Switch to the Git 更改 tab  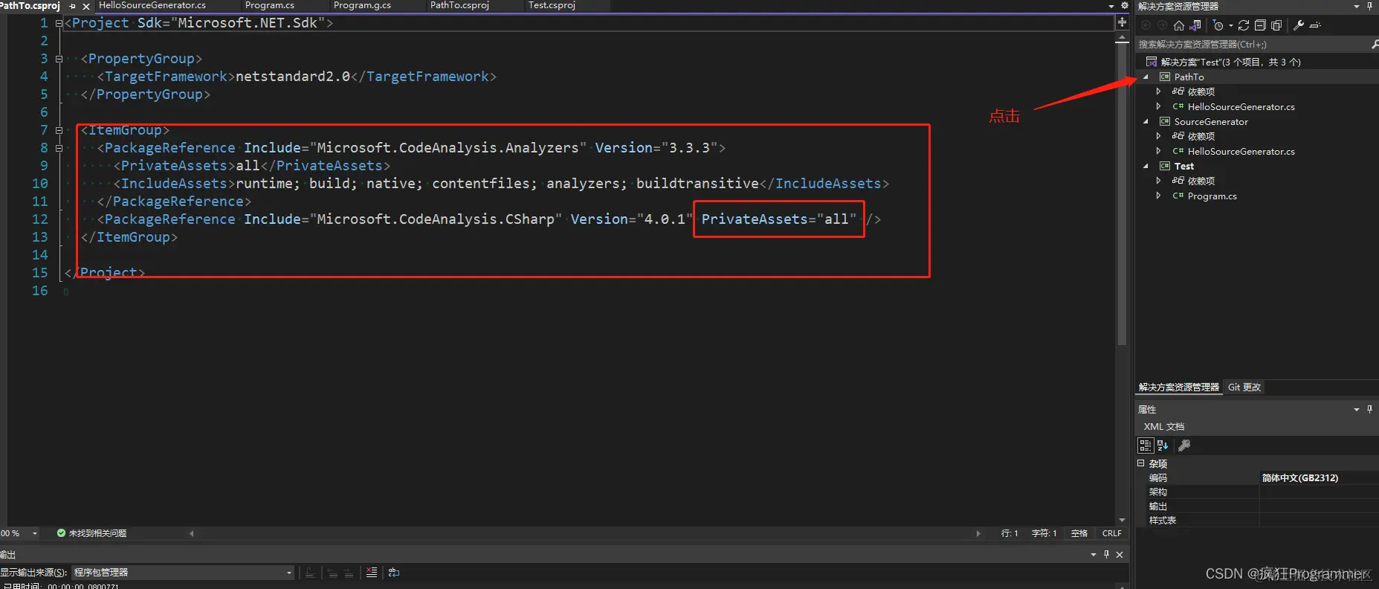(1244, 387)
